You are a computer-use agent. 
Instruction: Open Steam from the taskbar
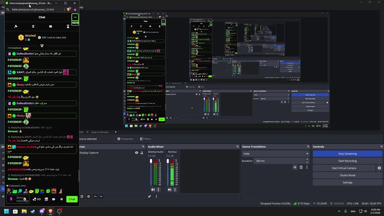[33, 211]
